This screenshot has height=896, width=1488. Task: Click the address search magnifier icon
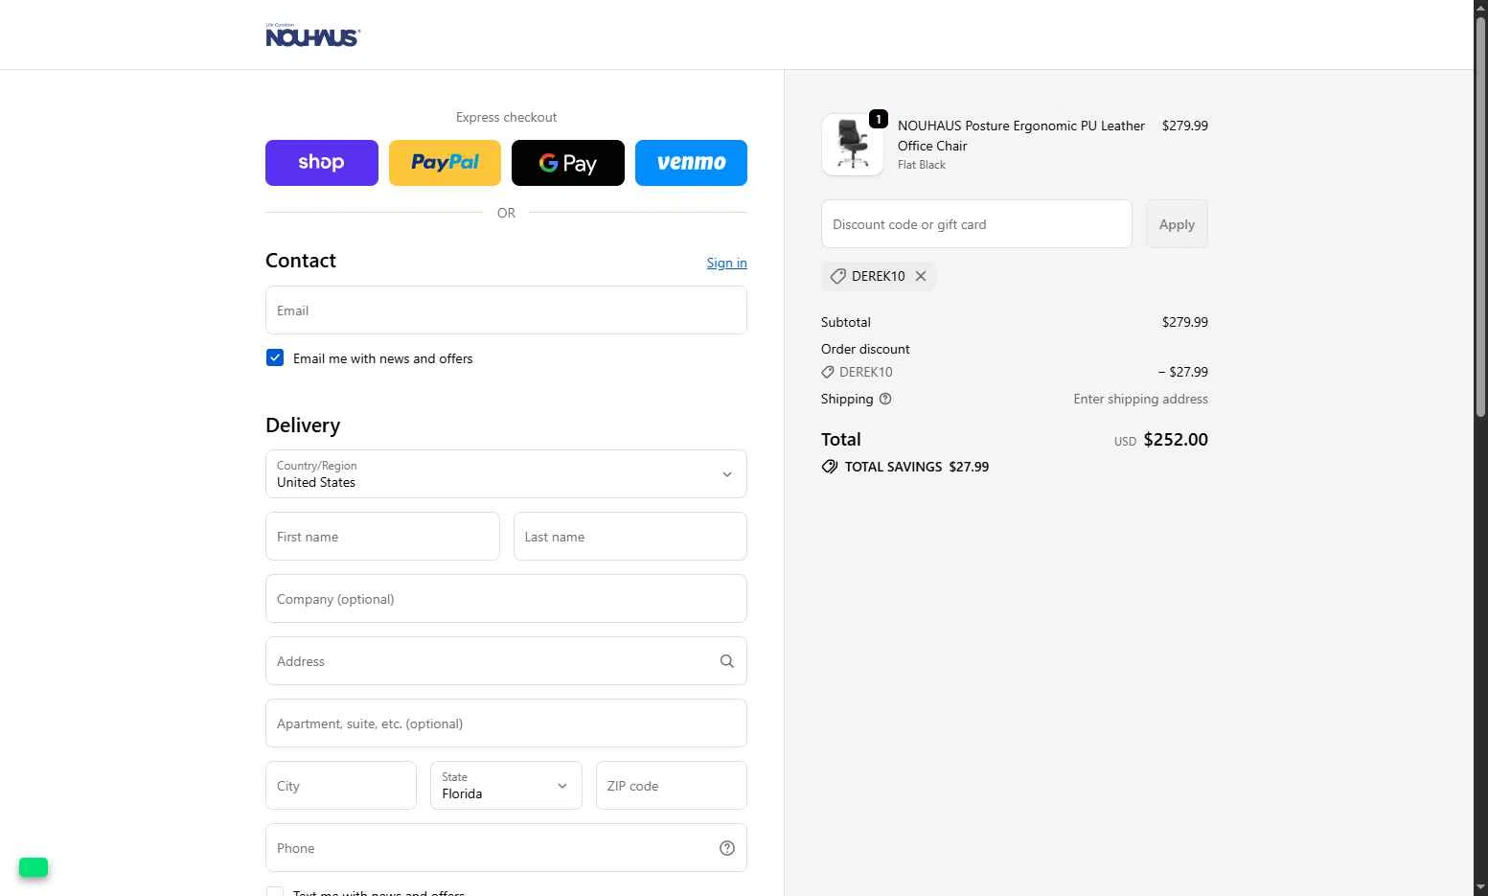[727, 661]
